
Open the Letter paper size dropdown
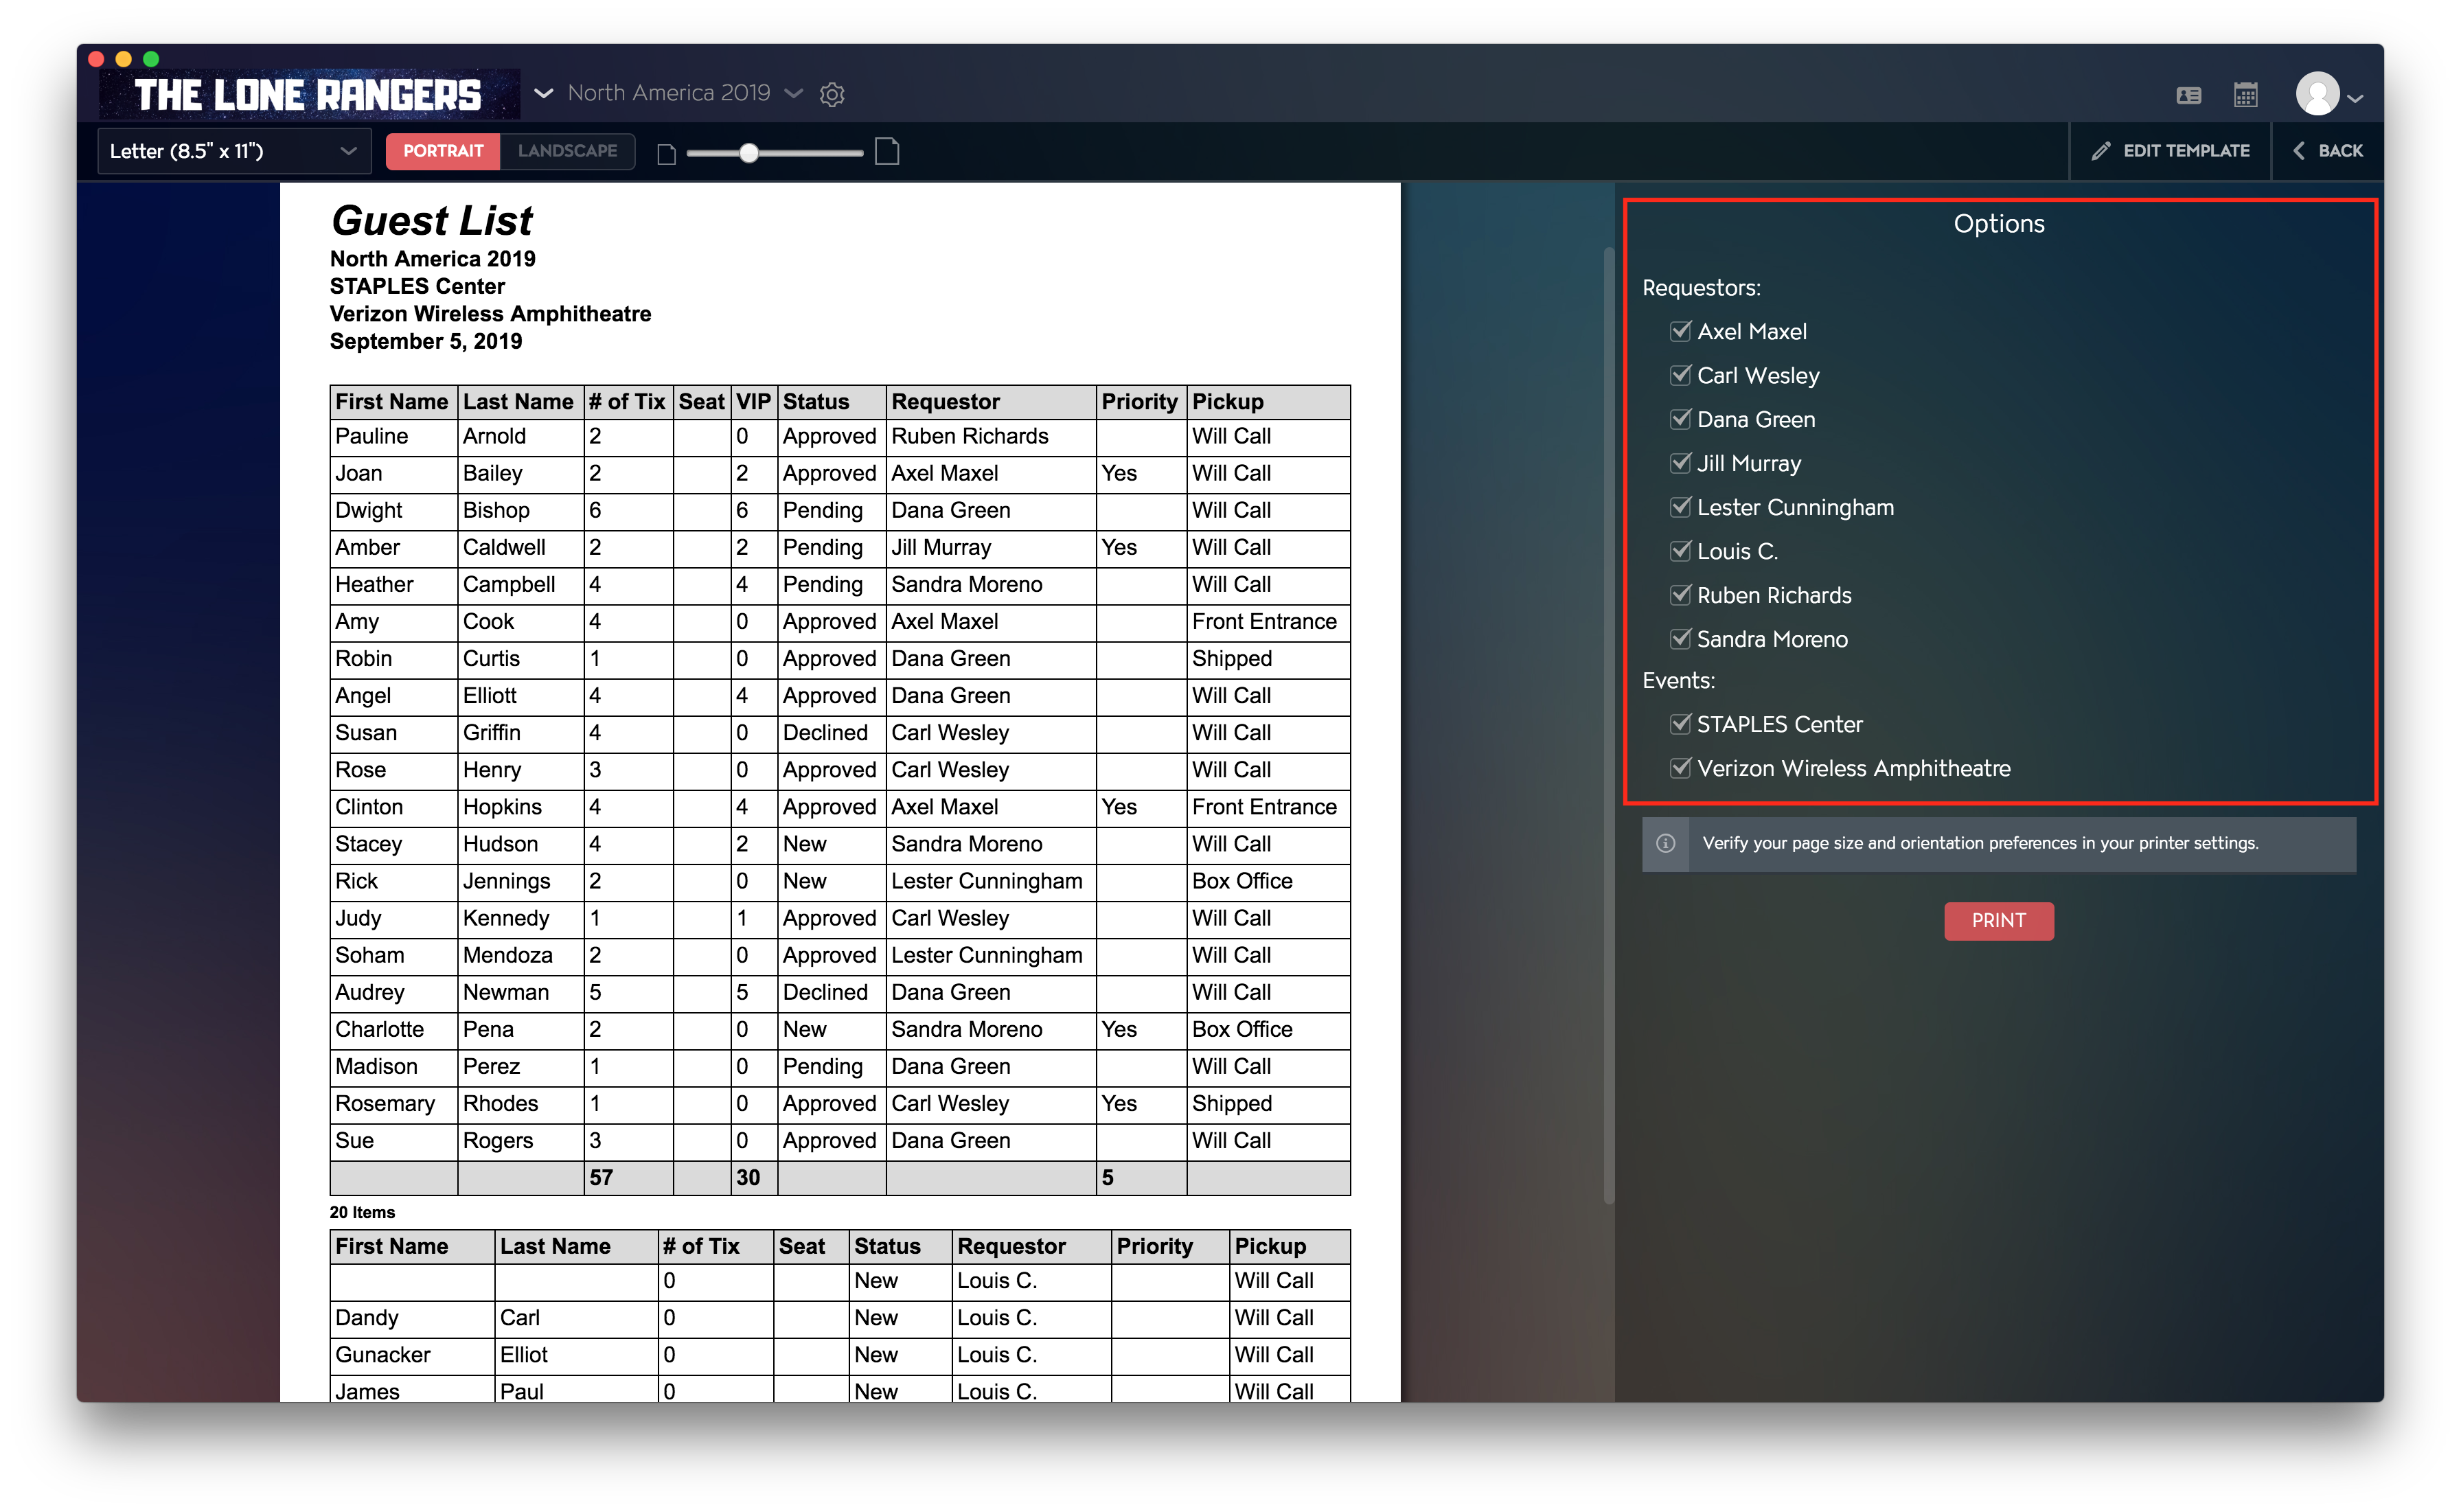pos(234,151)
